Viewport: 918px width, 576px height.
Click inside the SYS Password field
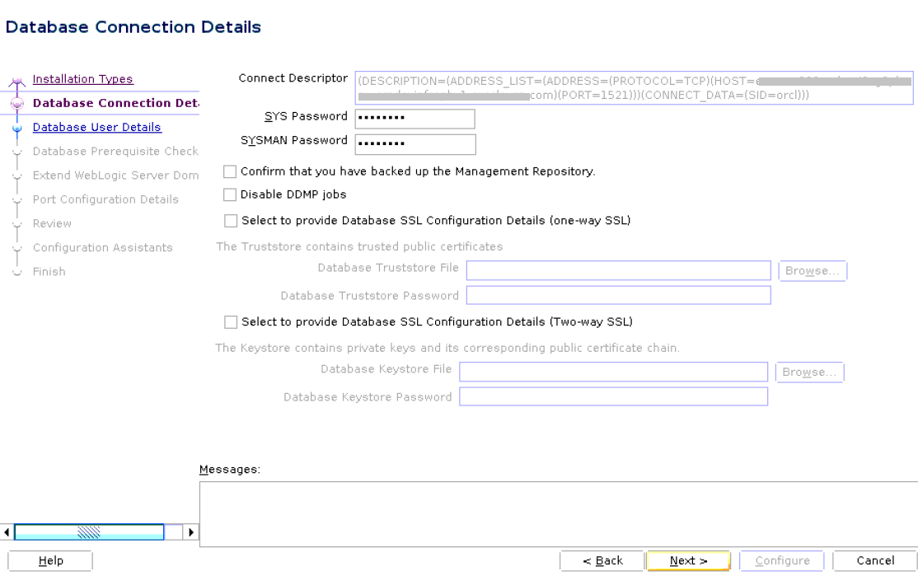[415, 118]
